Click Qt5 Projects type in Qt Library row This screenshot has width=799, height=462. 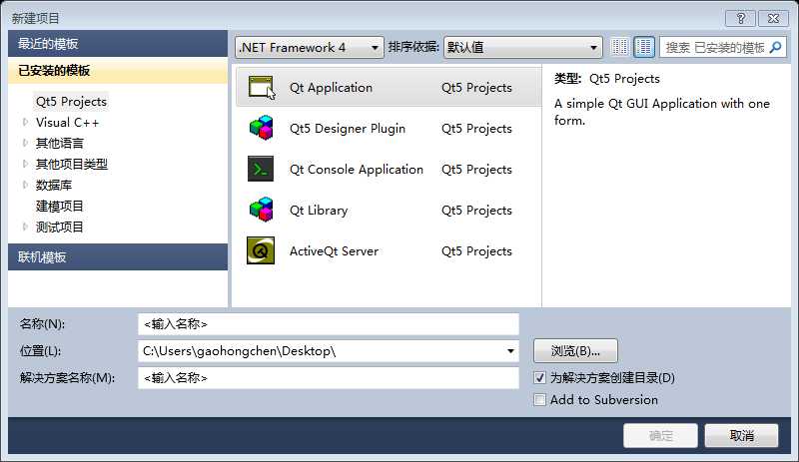coord(476,211)
